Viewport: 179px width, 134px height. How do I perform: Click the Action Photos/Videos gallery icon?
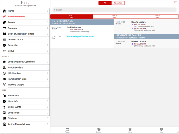point(4,124)
